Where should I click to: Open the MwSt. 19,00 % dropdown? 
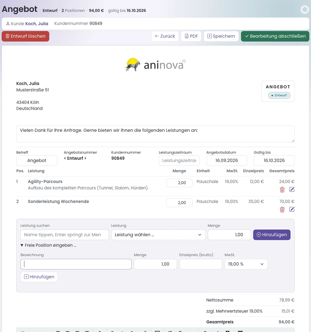(x=246, y=264)
